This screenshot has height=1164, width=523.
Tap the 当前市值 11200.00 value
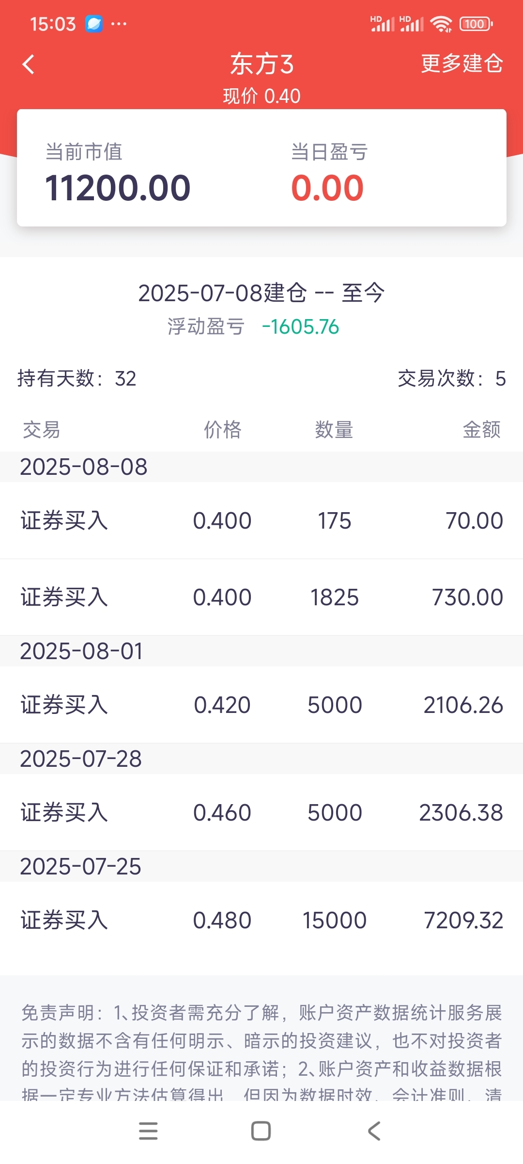[118, 188]
